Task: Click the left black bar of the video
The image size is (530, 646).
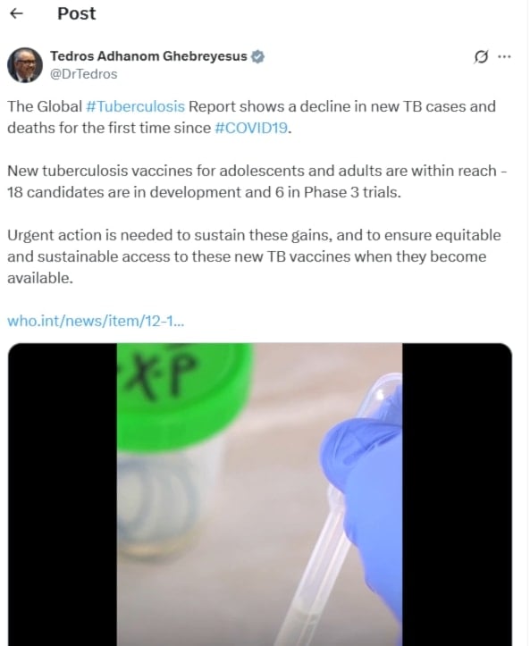Action: (63, 494)
